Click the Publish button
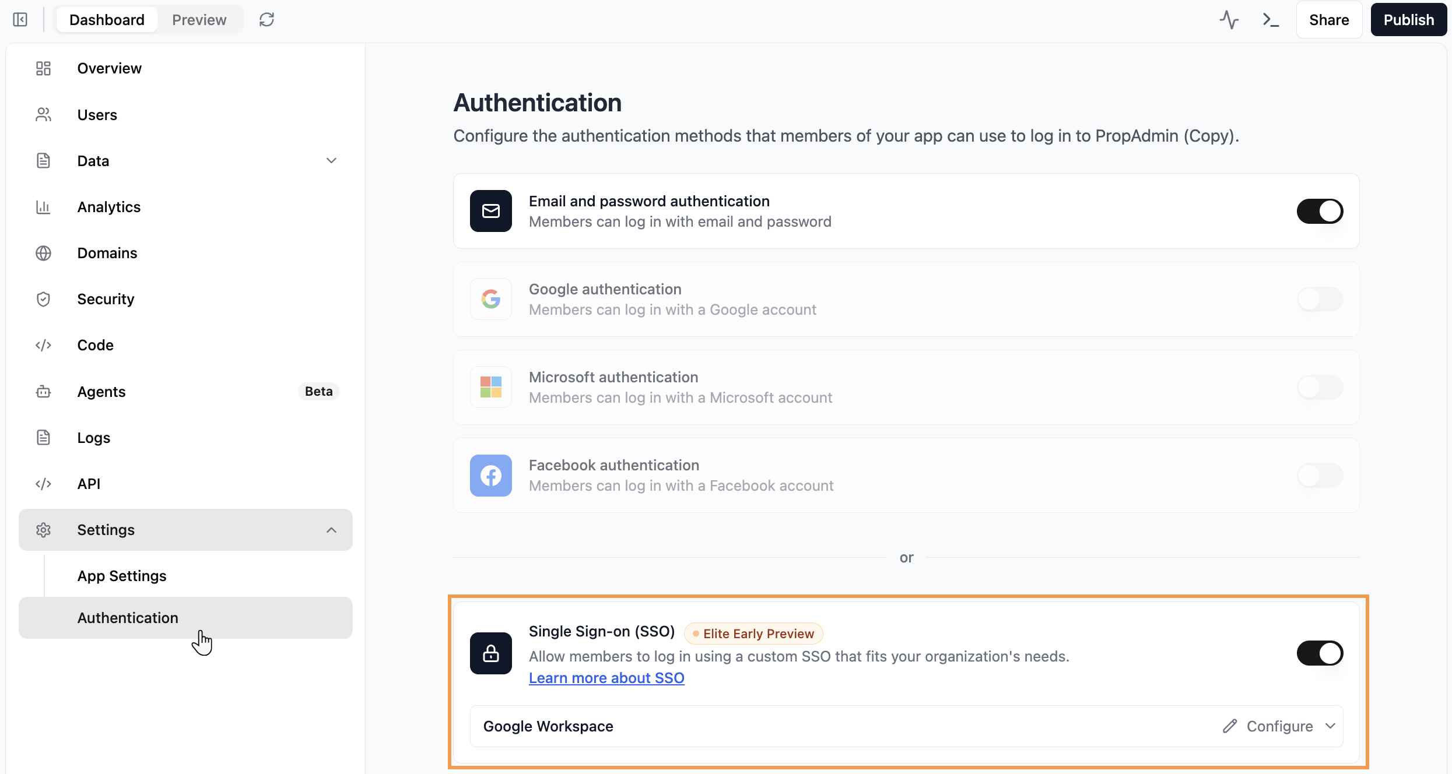Screen dimensions: 1452x774 [x=1408, y=20]
